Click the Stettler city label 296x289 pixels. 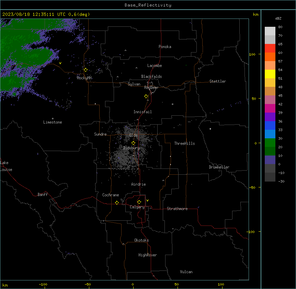218,81
